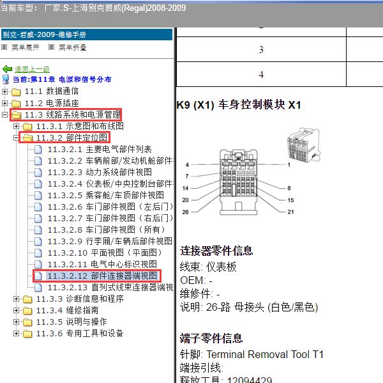Click open folder icon of 11.3 线路系统和电源管理
383x383 pixels.
17,115
